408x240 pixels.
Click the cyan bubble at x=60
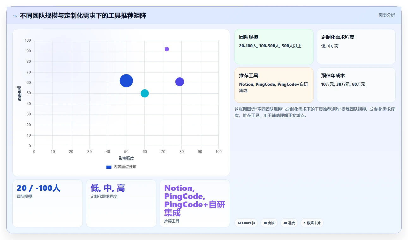144,93
